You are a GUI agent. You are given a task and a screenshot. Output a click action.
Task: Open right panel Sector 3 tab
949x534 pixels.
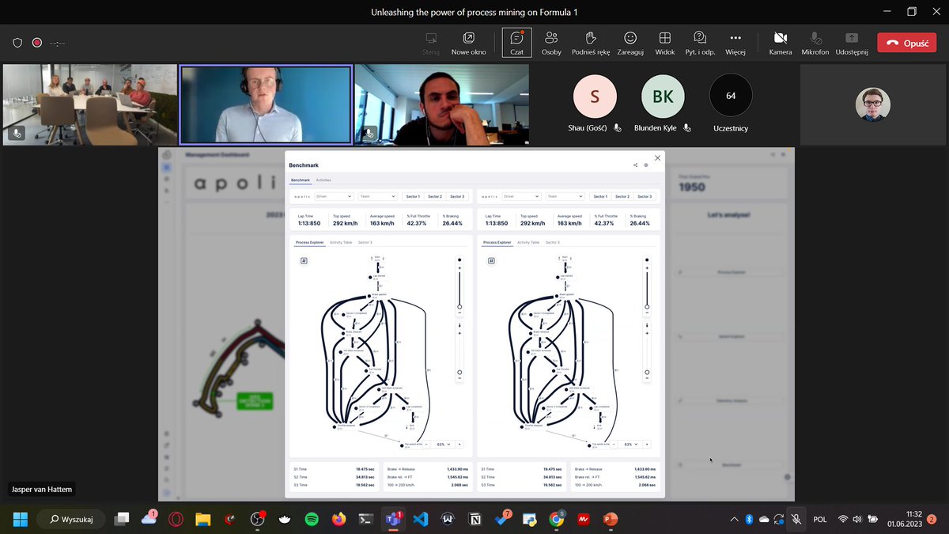tap(553, 242)
